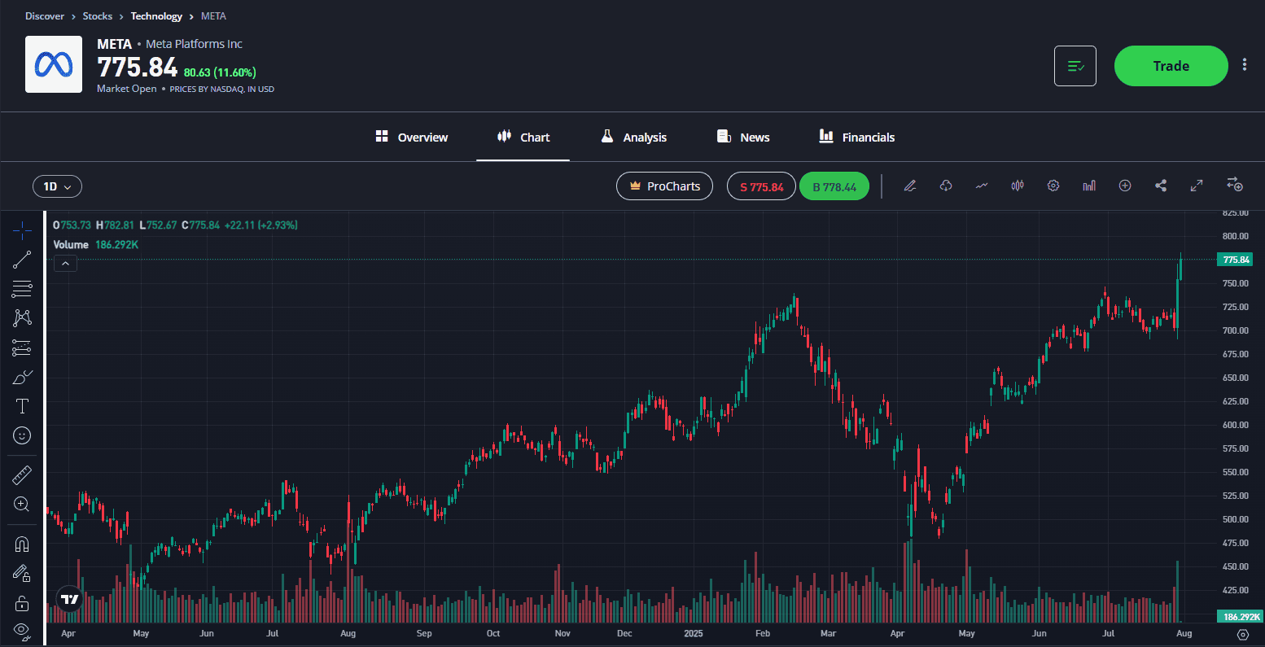Open the forecasting and measurement tools
Image resolution: width=1265 pixels, height=647 pixels.
pos(22,348)
